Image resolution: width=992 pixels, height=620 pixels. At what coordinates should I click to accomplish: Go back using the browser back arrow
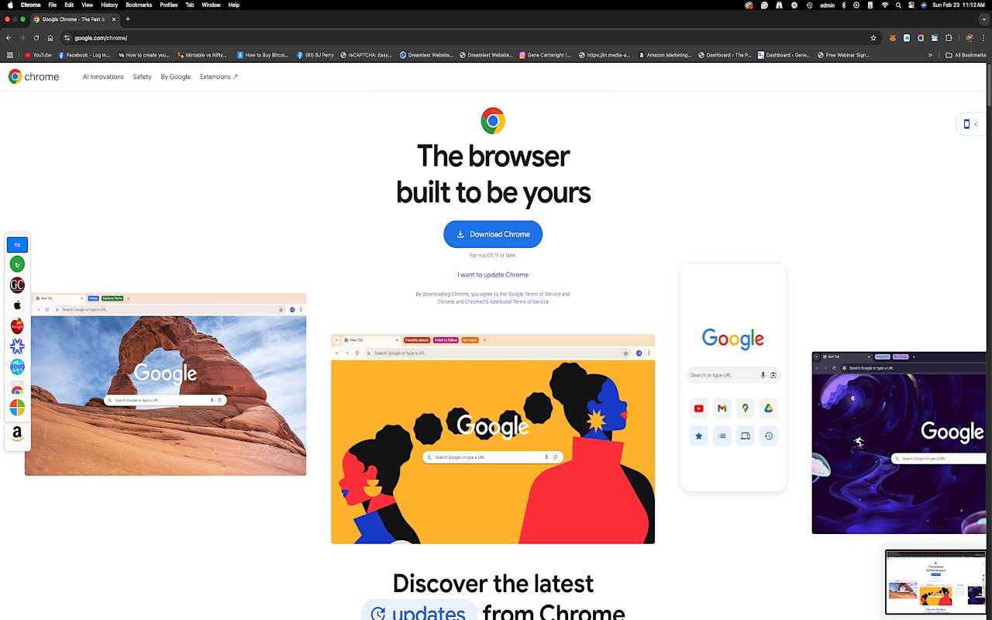[9, 38]
